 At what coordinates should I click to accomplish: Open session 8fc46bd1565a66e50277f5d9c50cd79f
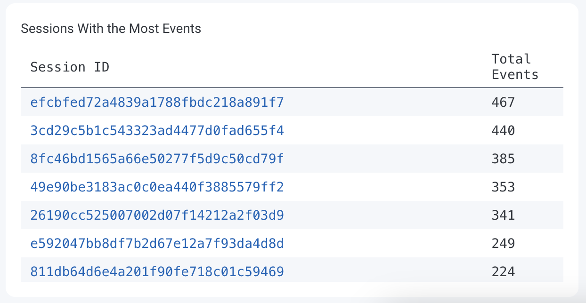[157, 159]
